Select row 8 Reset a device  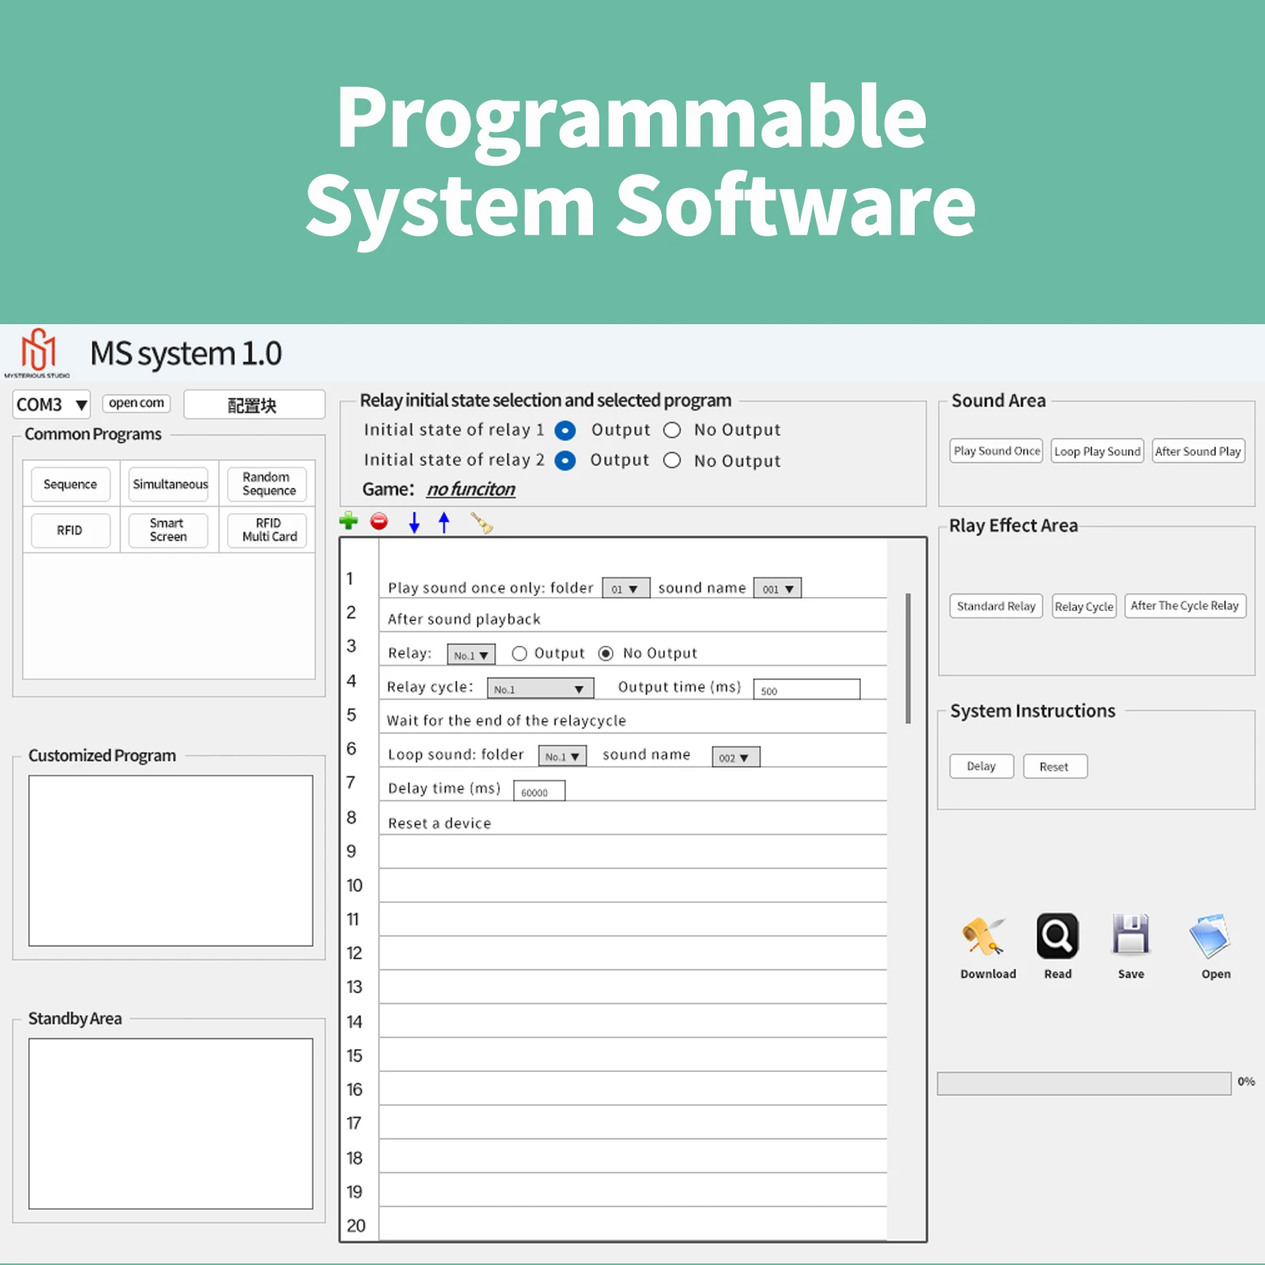[x=632, y=818]
